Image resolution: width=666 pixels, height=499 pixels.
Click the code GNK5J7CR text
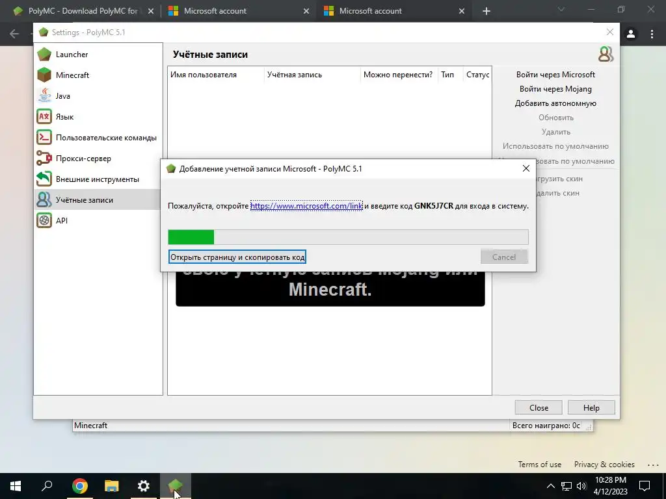434,206
